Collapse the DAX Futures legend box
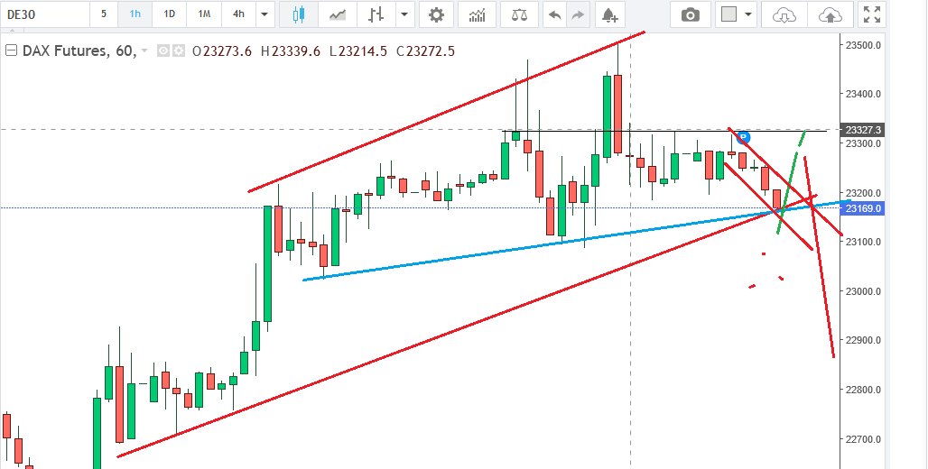 coord(11,51)
